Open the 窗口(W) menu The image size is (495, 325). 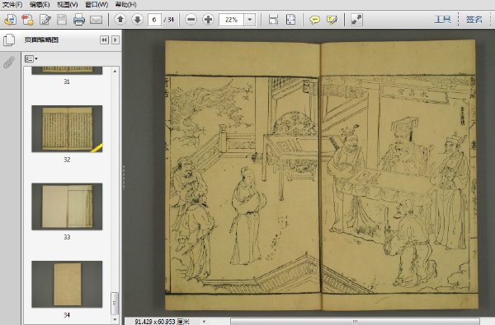click(97, 4)
